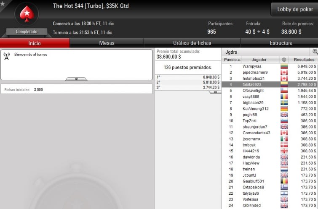Click the 40 $ + 4 $ buy-in value
The width and height of the screenshot is (318, 209).
pyautogui.click(x=257, y=32)
